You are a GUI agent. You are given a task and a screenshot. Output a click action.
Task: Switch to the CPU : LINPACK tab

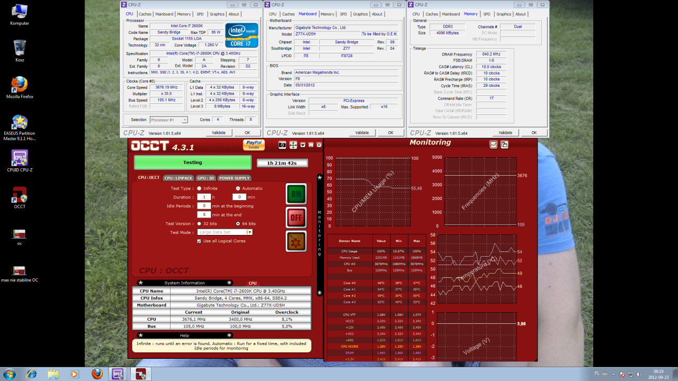point(178,178)
